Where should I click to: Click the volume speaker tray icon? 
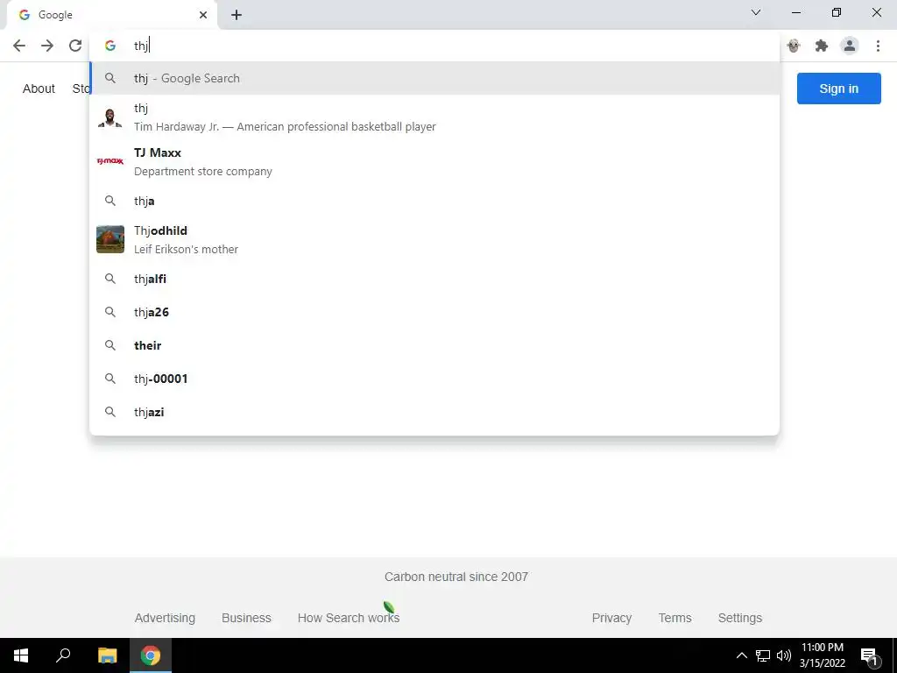(x=784, y=655)
